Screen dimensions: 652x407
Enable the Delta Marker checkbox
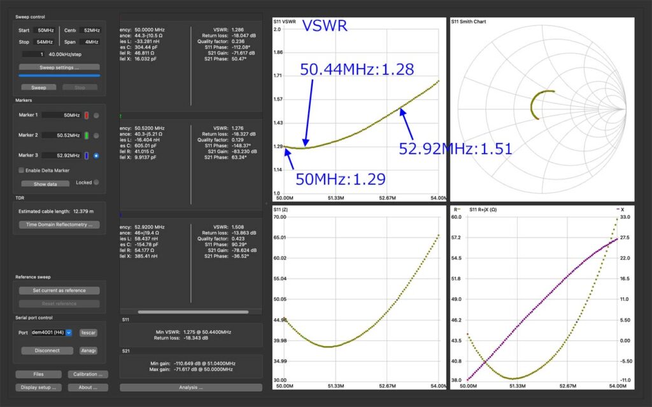coord(21,170)
